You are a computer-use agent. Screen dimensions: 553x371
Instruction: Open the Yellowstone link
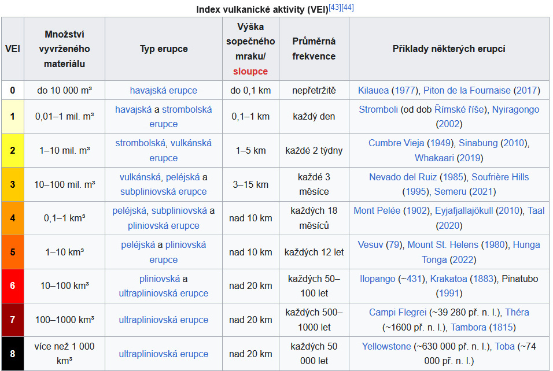[x=386, y=346]
